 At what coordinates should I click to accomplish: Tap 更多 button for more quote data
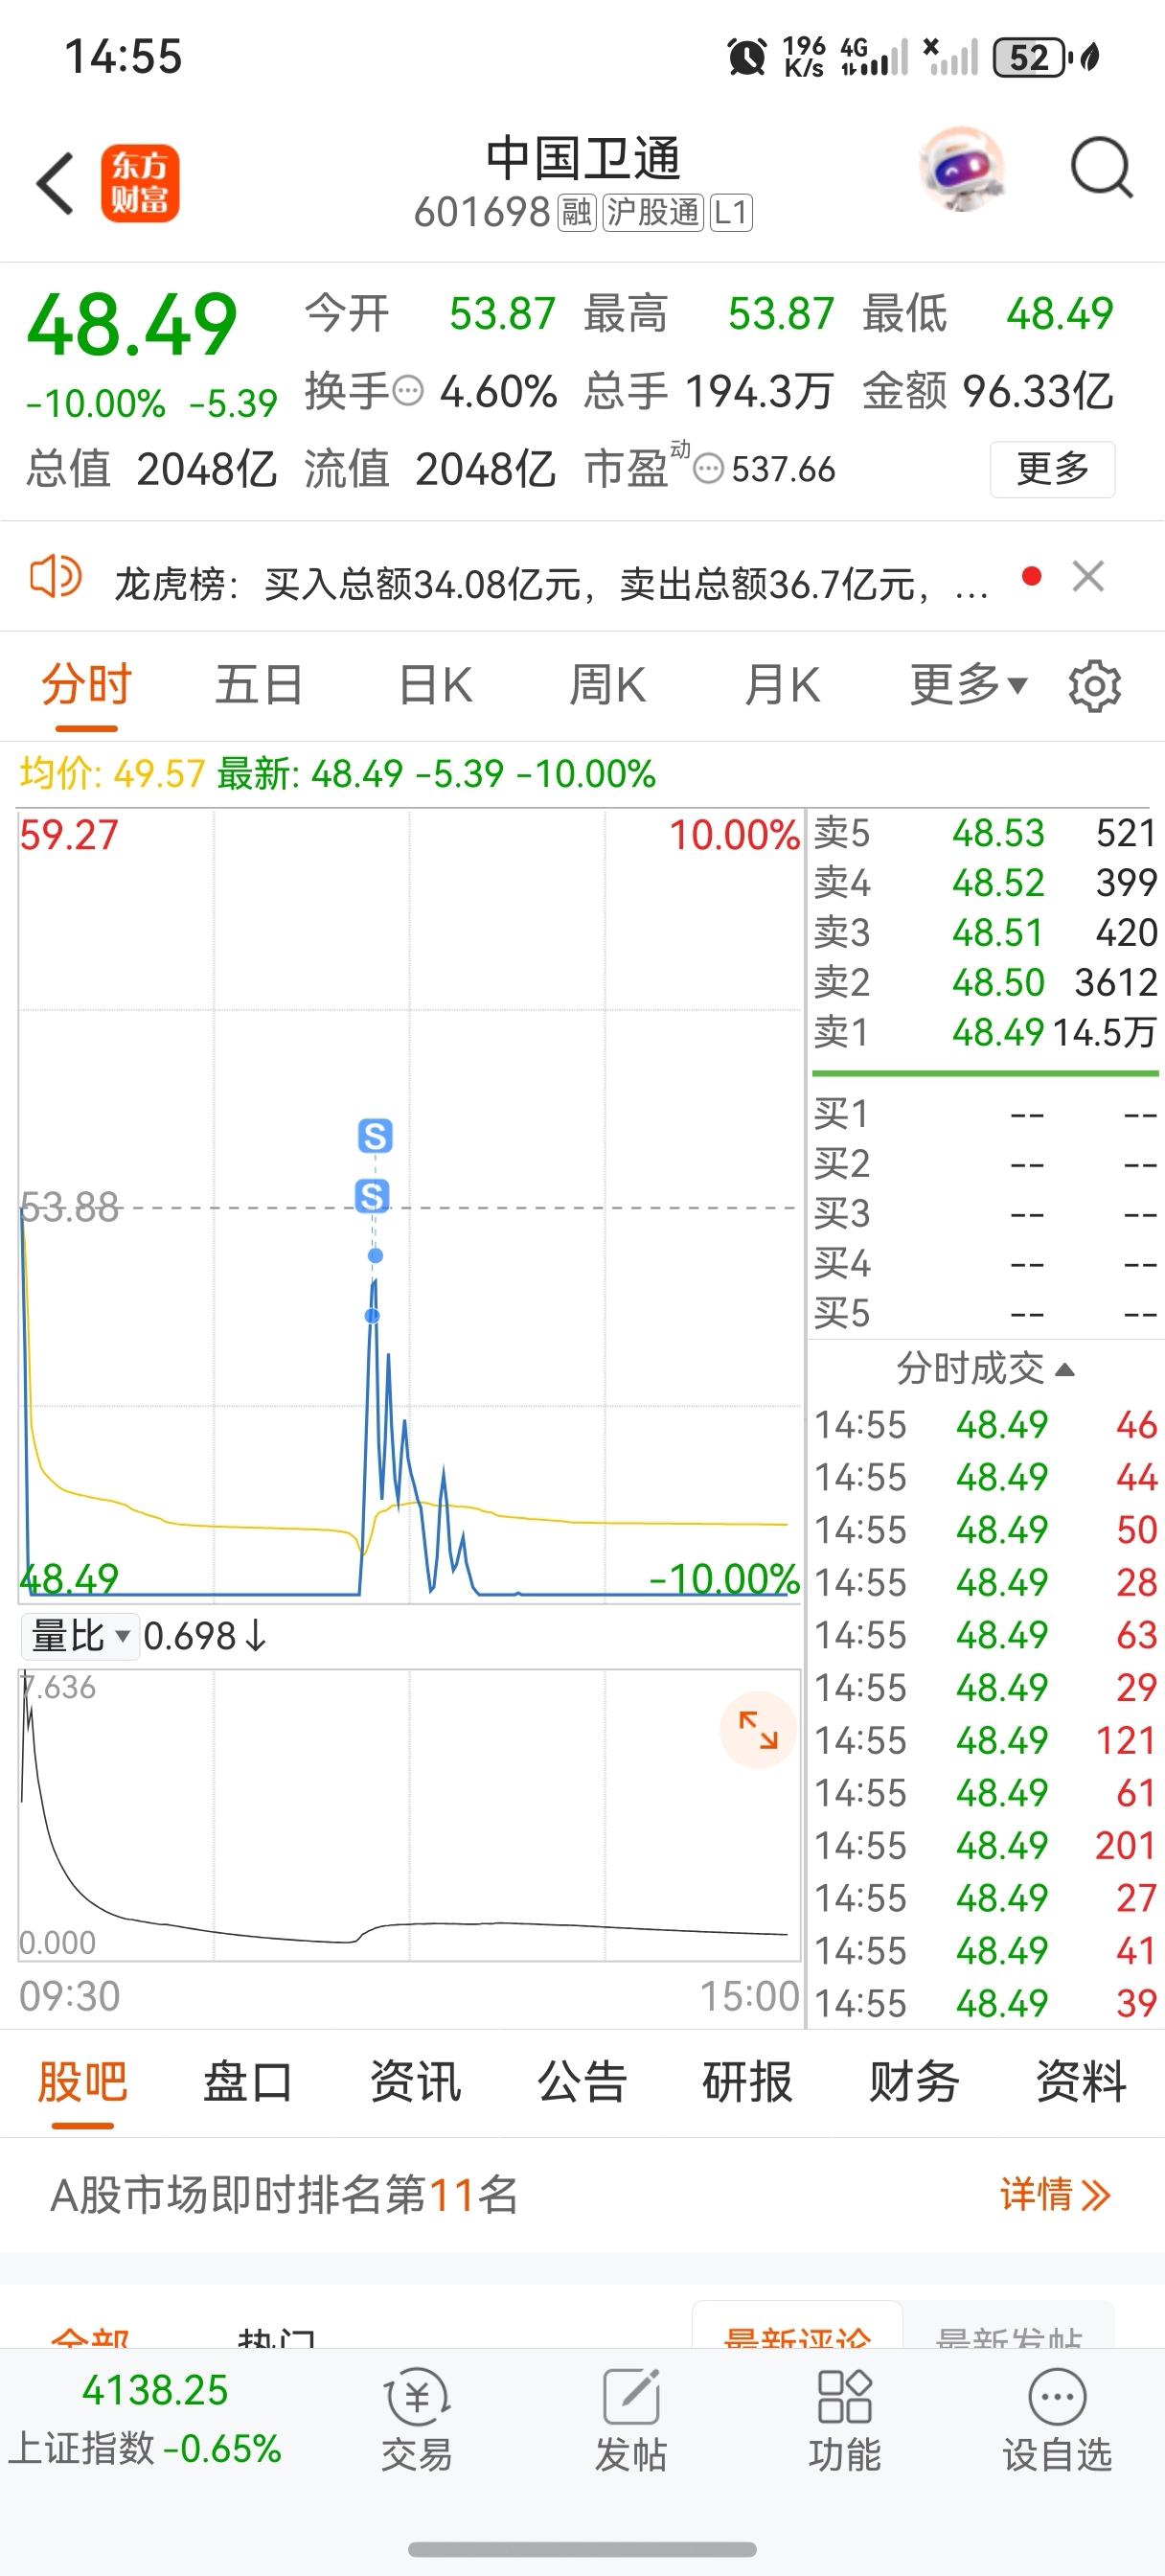[1052, 469]
